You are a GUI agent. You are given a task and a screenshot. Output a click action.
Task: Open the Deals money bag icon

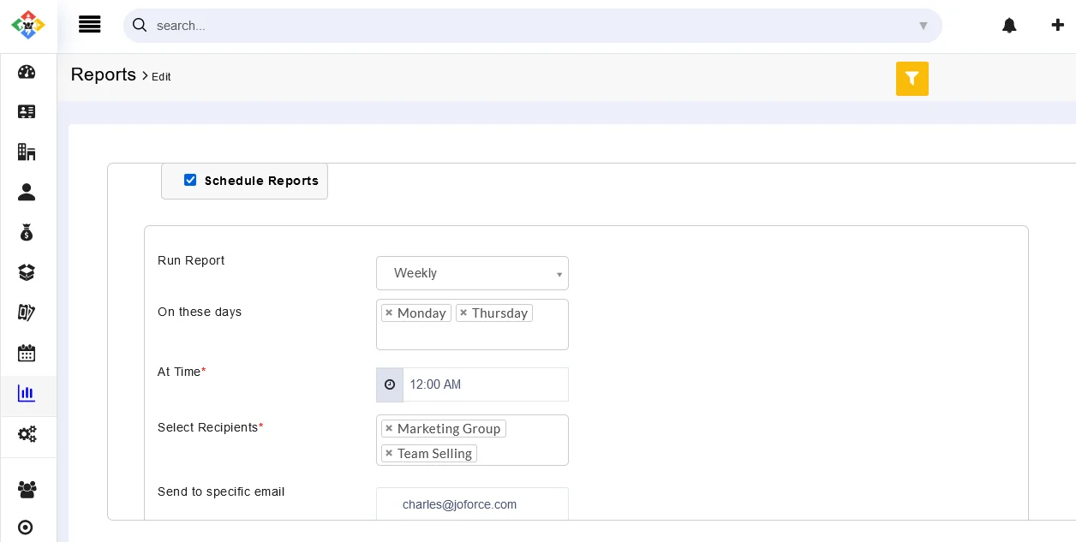coord(27,232)
